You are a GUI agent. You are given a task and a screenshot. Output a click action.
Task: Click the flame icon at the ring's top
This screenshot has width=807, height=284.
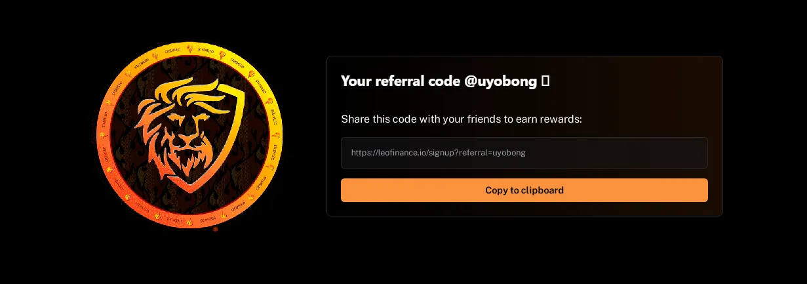point(189,48)
